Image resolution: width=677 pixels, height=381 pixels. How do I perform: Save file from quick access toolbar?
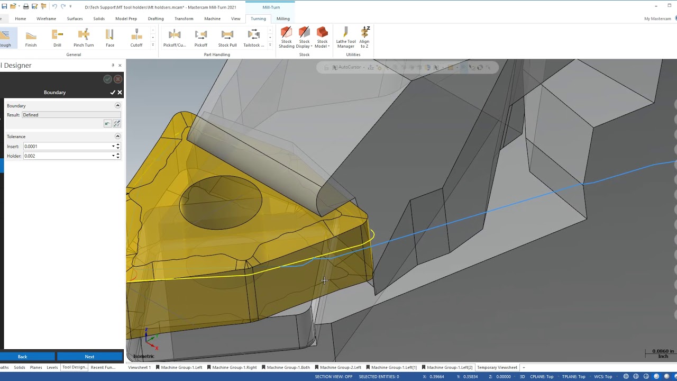click(4, 6)
